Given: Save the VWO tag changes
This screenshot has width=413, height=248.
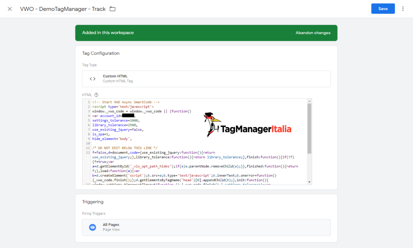Looking at the screenshot, I should [x=383, y=8].
